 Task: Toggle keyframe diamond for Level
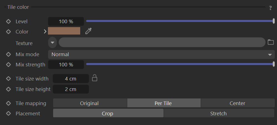click(8, 22)
